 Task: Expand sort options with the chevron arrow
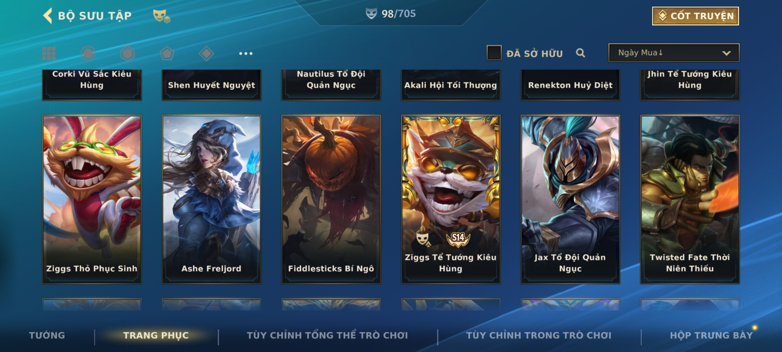click(726, 53)
